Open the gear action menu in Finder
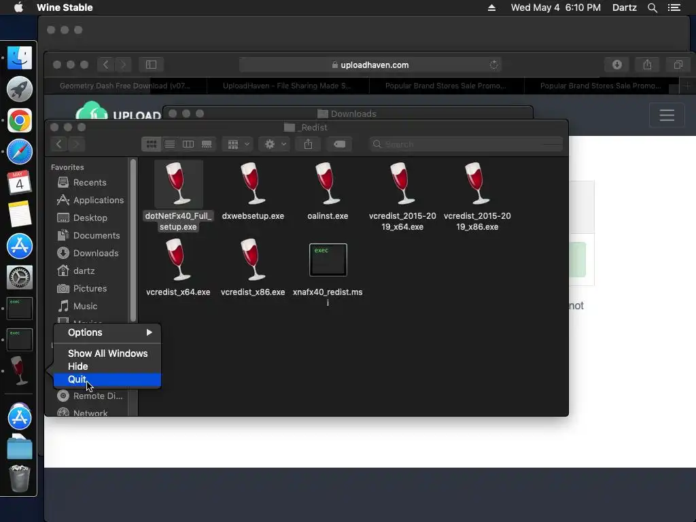 coord(275,144)
